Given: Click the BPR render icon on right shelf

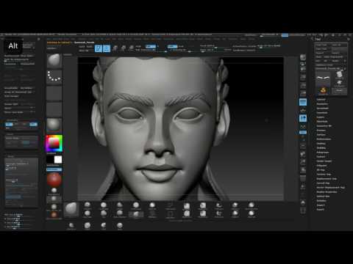Looking at the screenshot, I should tap(303, 57).
